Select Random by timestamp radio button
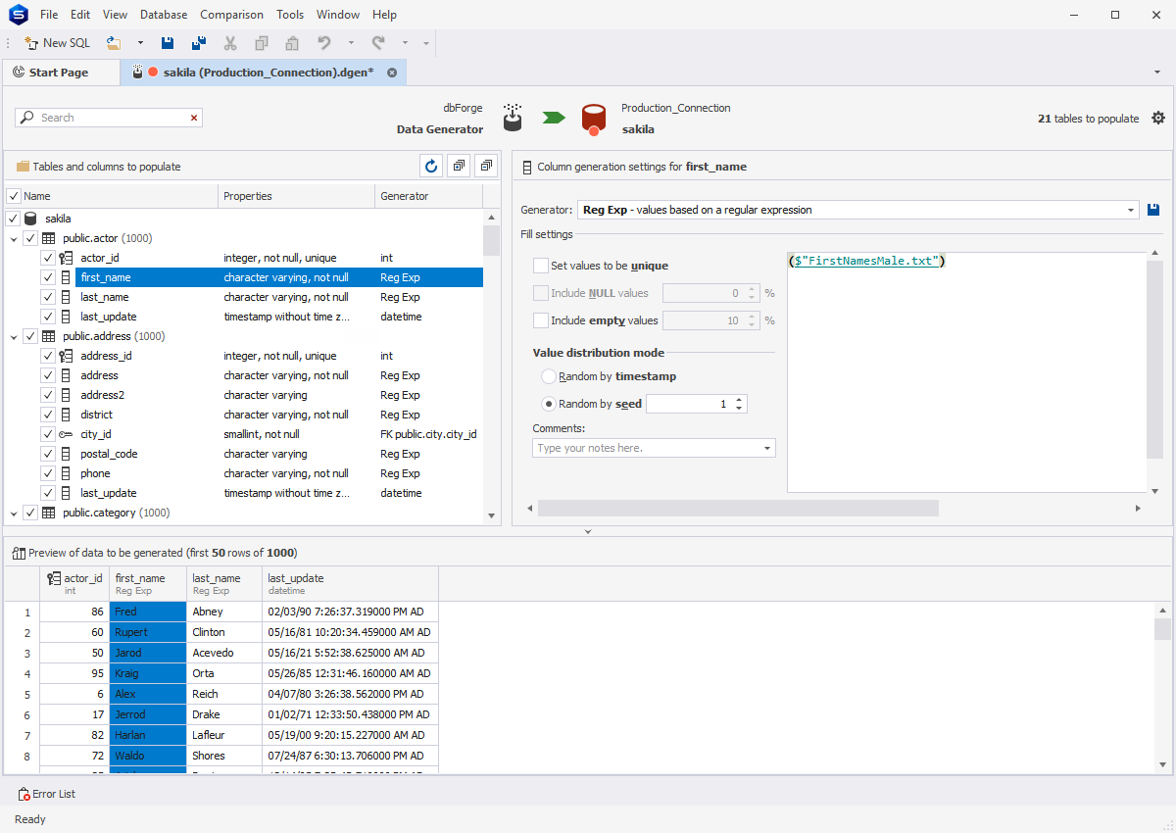Image resolution: width=1176 pixels, height=833 pixels. coord(549,376)
